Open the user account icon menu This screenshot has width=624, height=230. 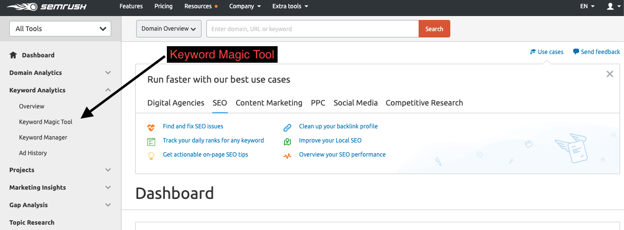610,6
